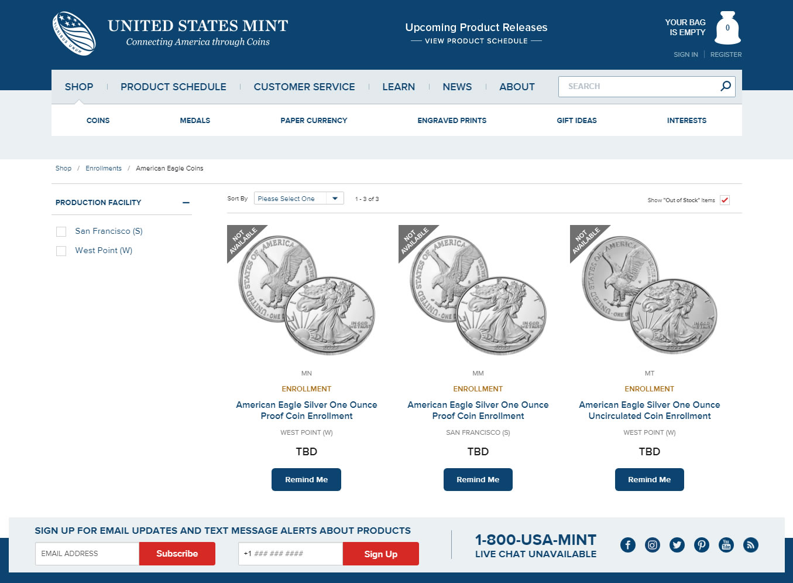The height and width of the screenshot is (583, 793).
Task: Open the Medals category tab
Action: pos(195,121)
